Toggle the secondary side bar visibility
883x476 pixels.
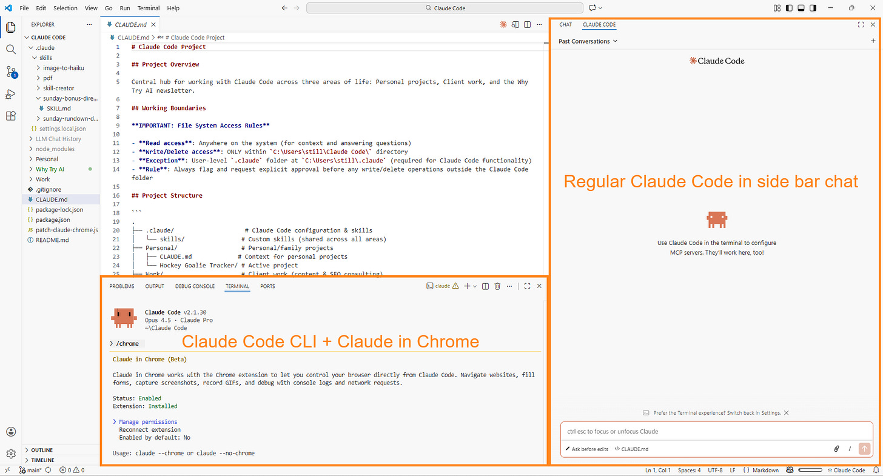click(813, 7)
